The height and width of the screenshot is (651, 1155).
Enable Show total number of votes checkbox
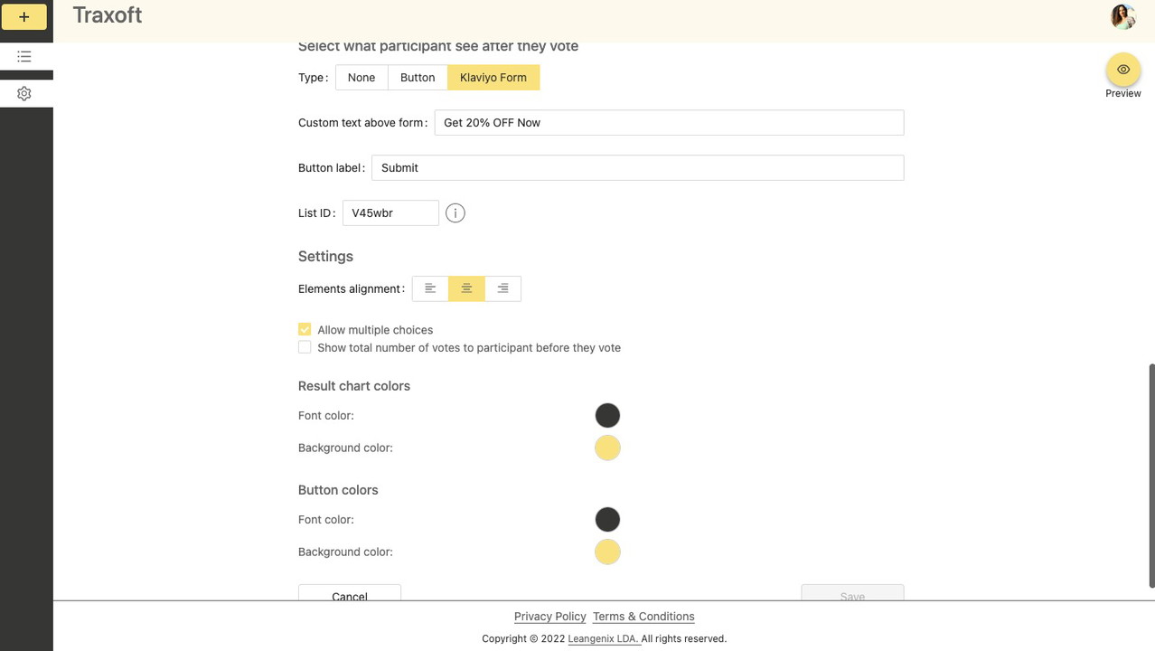(x=305, y=348)
